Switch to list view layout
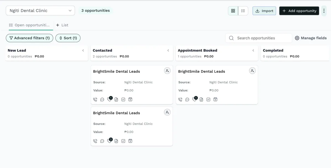This screenshot has height=168, width=331. [x=243, y=11]
